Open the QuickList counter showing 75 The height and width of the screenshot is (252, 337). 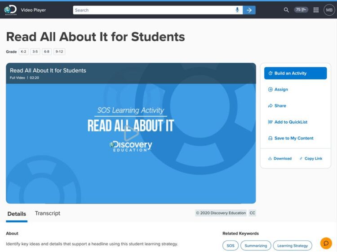(x=301, y=10)
